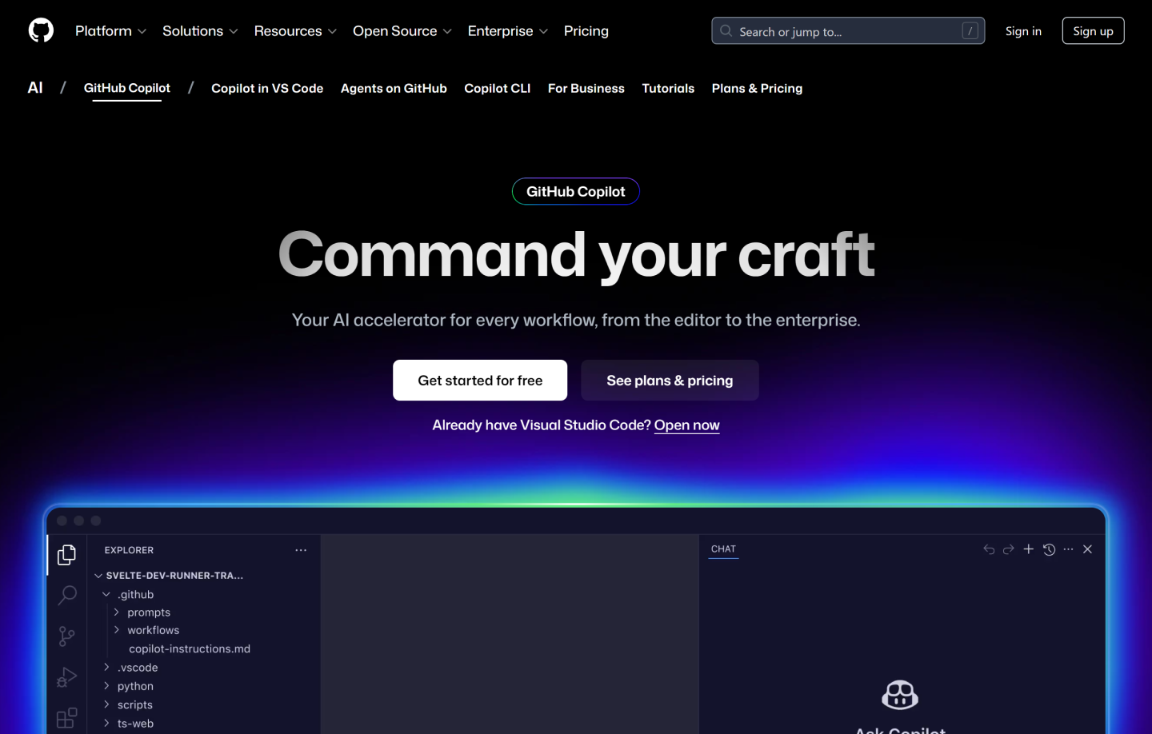Open Run and Debug from the activity bar
Viewport: 1152px width, 734px height.
(x=66, y=676)
